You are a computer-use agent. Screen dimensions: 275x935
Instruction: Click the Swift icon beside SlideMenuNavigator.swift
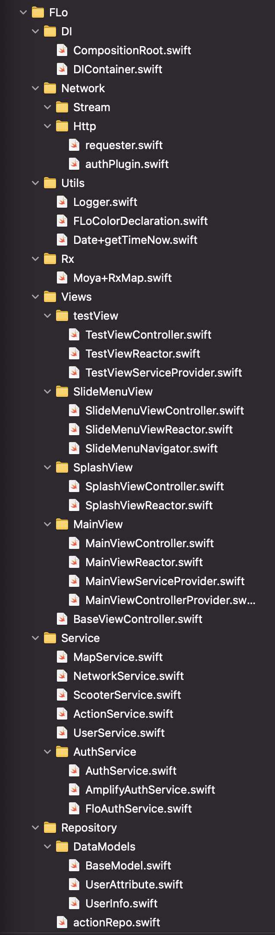[74, 449]
